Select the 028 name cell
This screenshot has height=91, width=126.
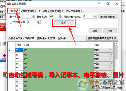click(58, 59)
